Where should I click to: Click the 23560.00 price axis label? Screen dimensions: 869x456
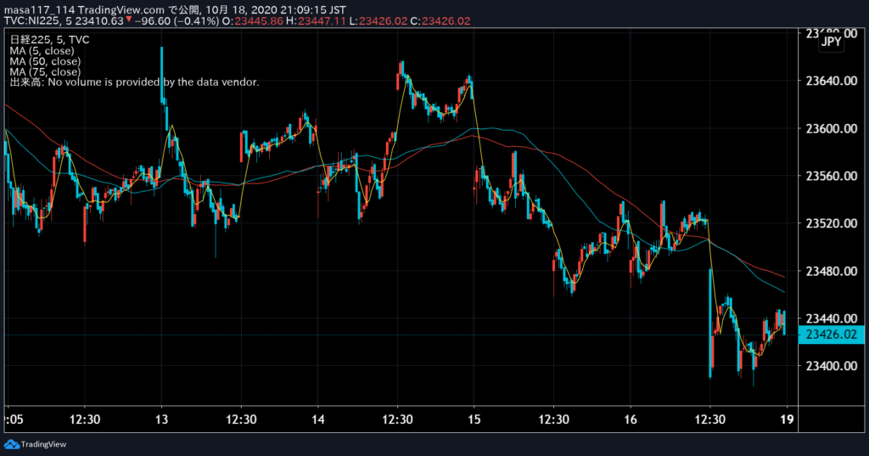[x=832, y=176]
